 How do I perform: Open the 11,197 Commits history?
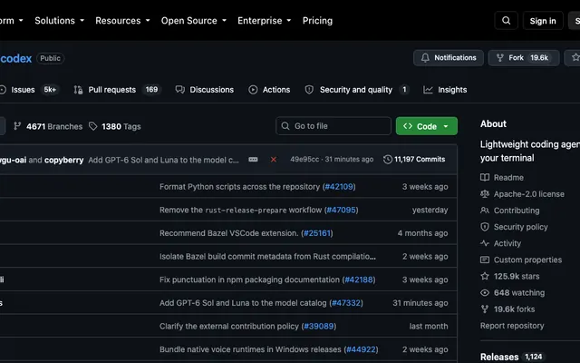pyautogui.click(x=414, y=160)
